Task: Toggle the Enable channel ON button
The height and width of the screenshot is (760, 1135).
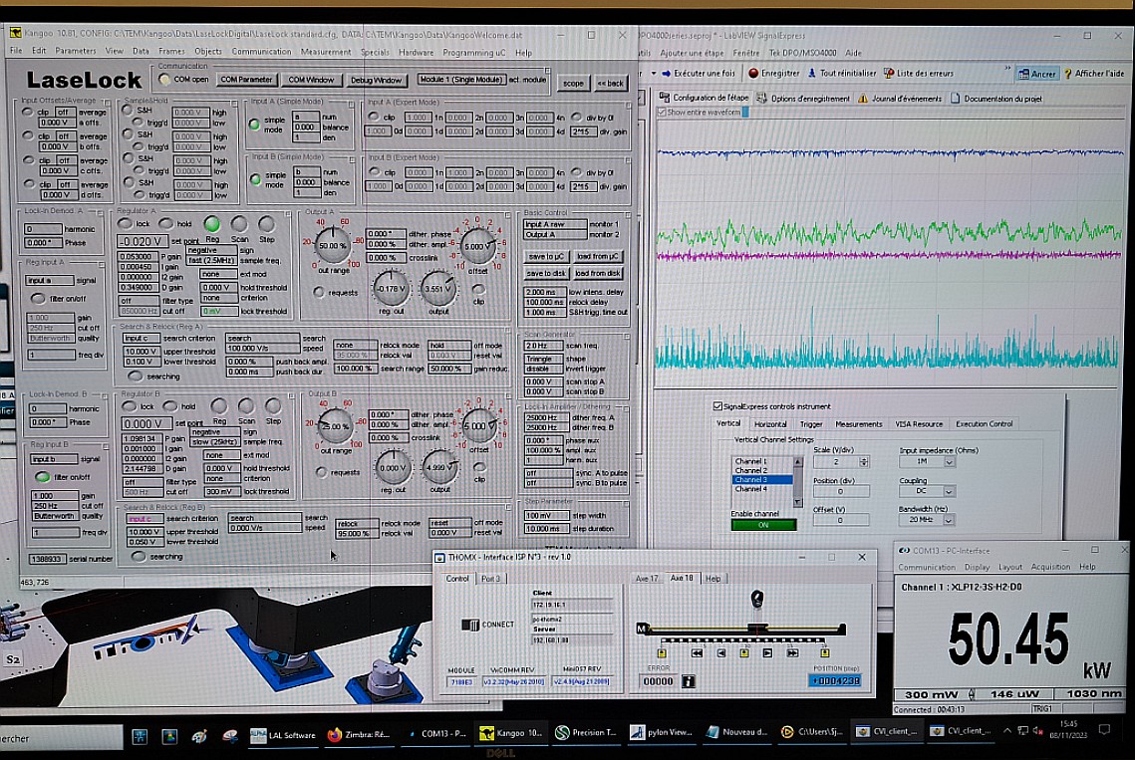Action: pyautogui.click(x=763, y=525)
